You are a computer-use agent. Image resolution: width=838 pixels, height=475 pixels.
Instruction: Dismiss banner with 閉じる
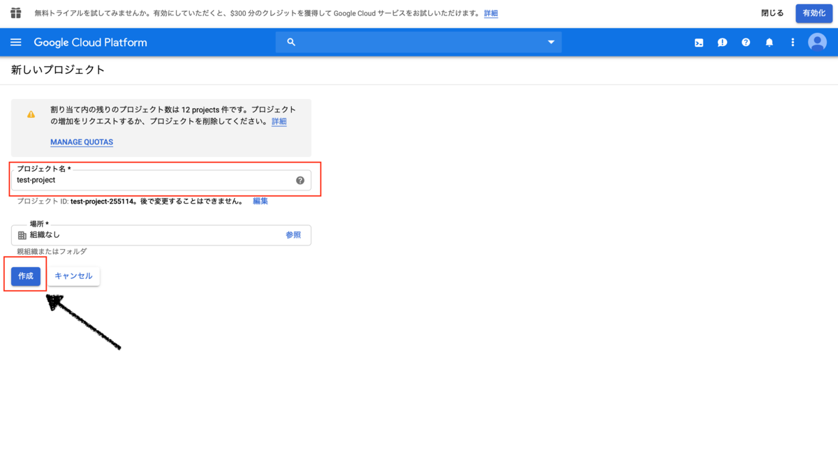point(772,13)
